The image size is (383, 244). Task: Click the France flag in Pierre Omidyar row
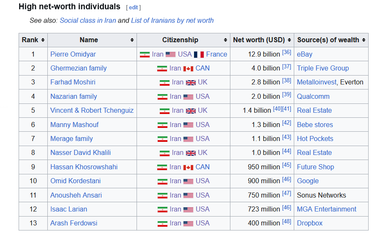tap(199, 54)
